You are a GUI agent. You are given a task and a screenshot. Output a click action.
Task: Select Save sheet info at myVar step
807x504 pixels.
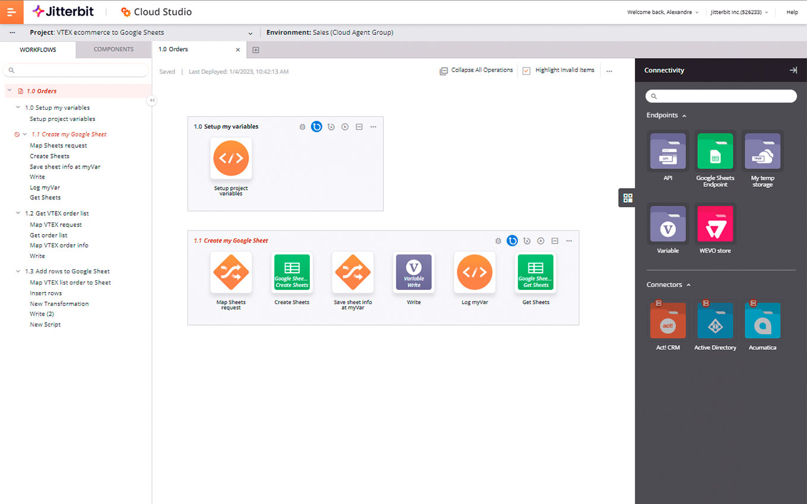(x=353, y=272)
